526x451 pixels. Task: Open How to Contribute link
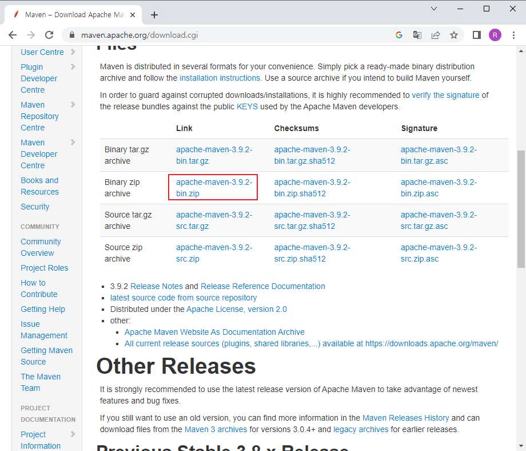point(39,288)
